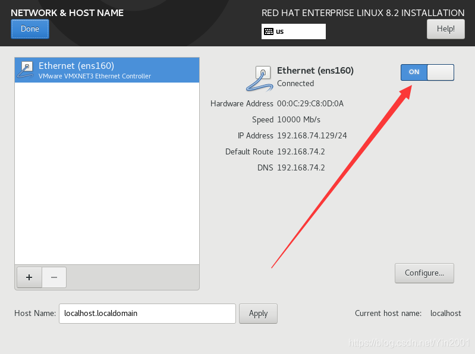Open the Help! dialog

(x=446, y=29)
